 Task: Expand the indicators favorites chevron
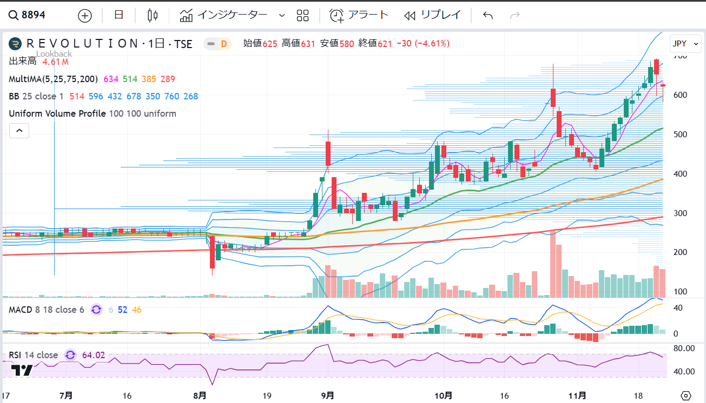point(282,15)
